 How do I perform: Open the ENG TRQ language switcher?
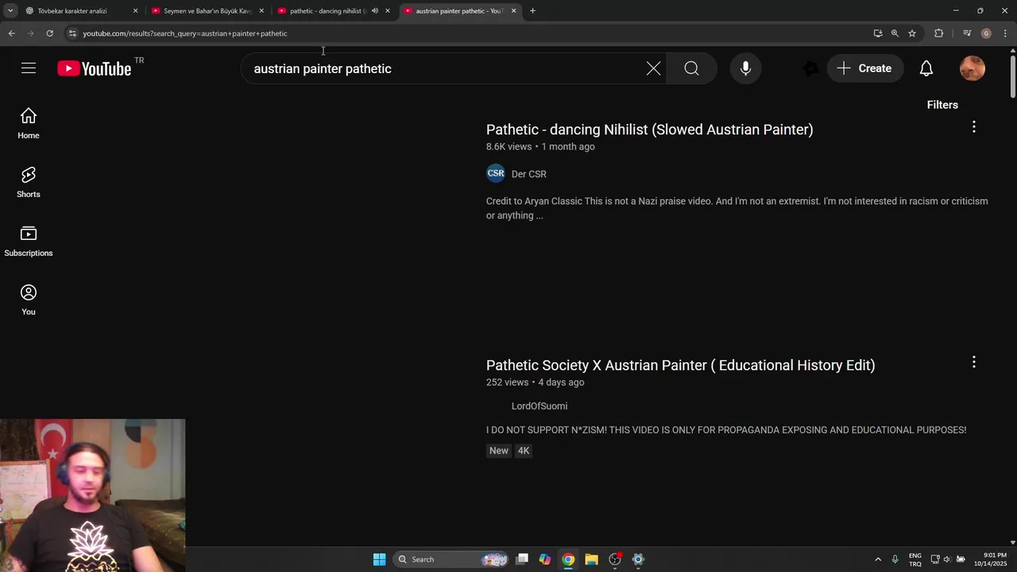915,559
